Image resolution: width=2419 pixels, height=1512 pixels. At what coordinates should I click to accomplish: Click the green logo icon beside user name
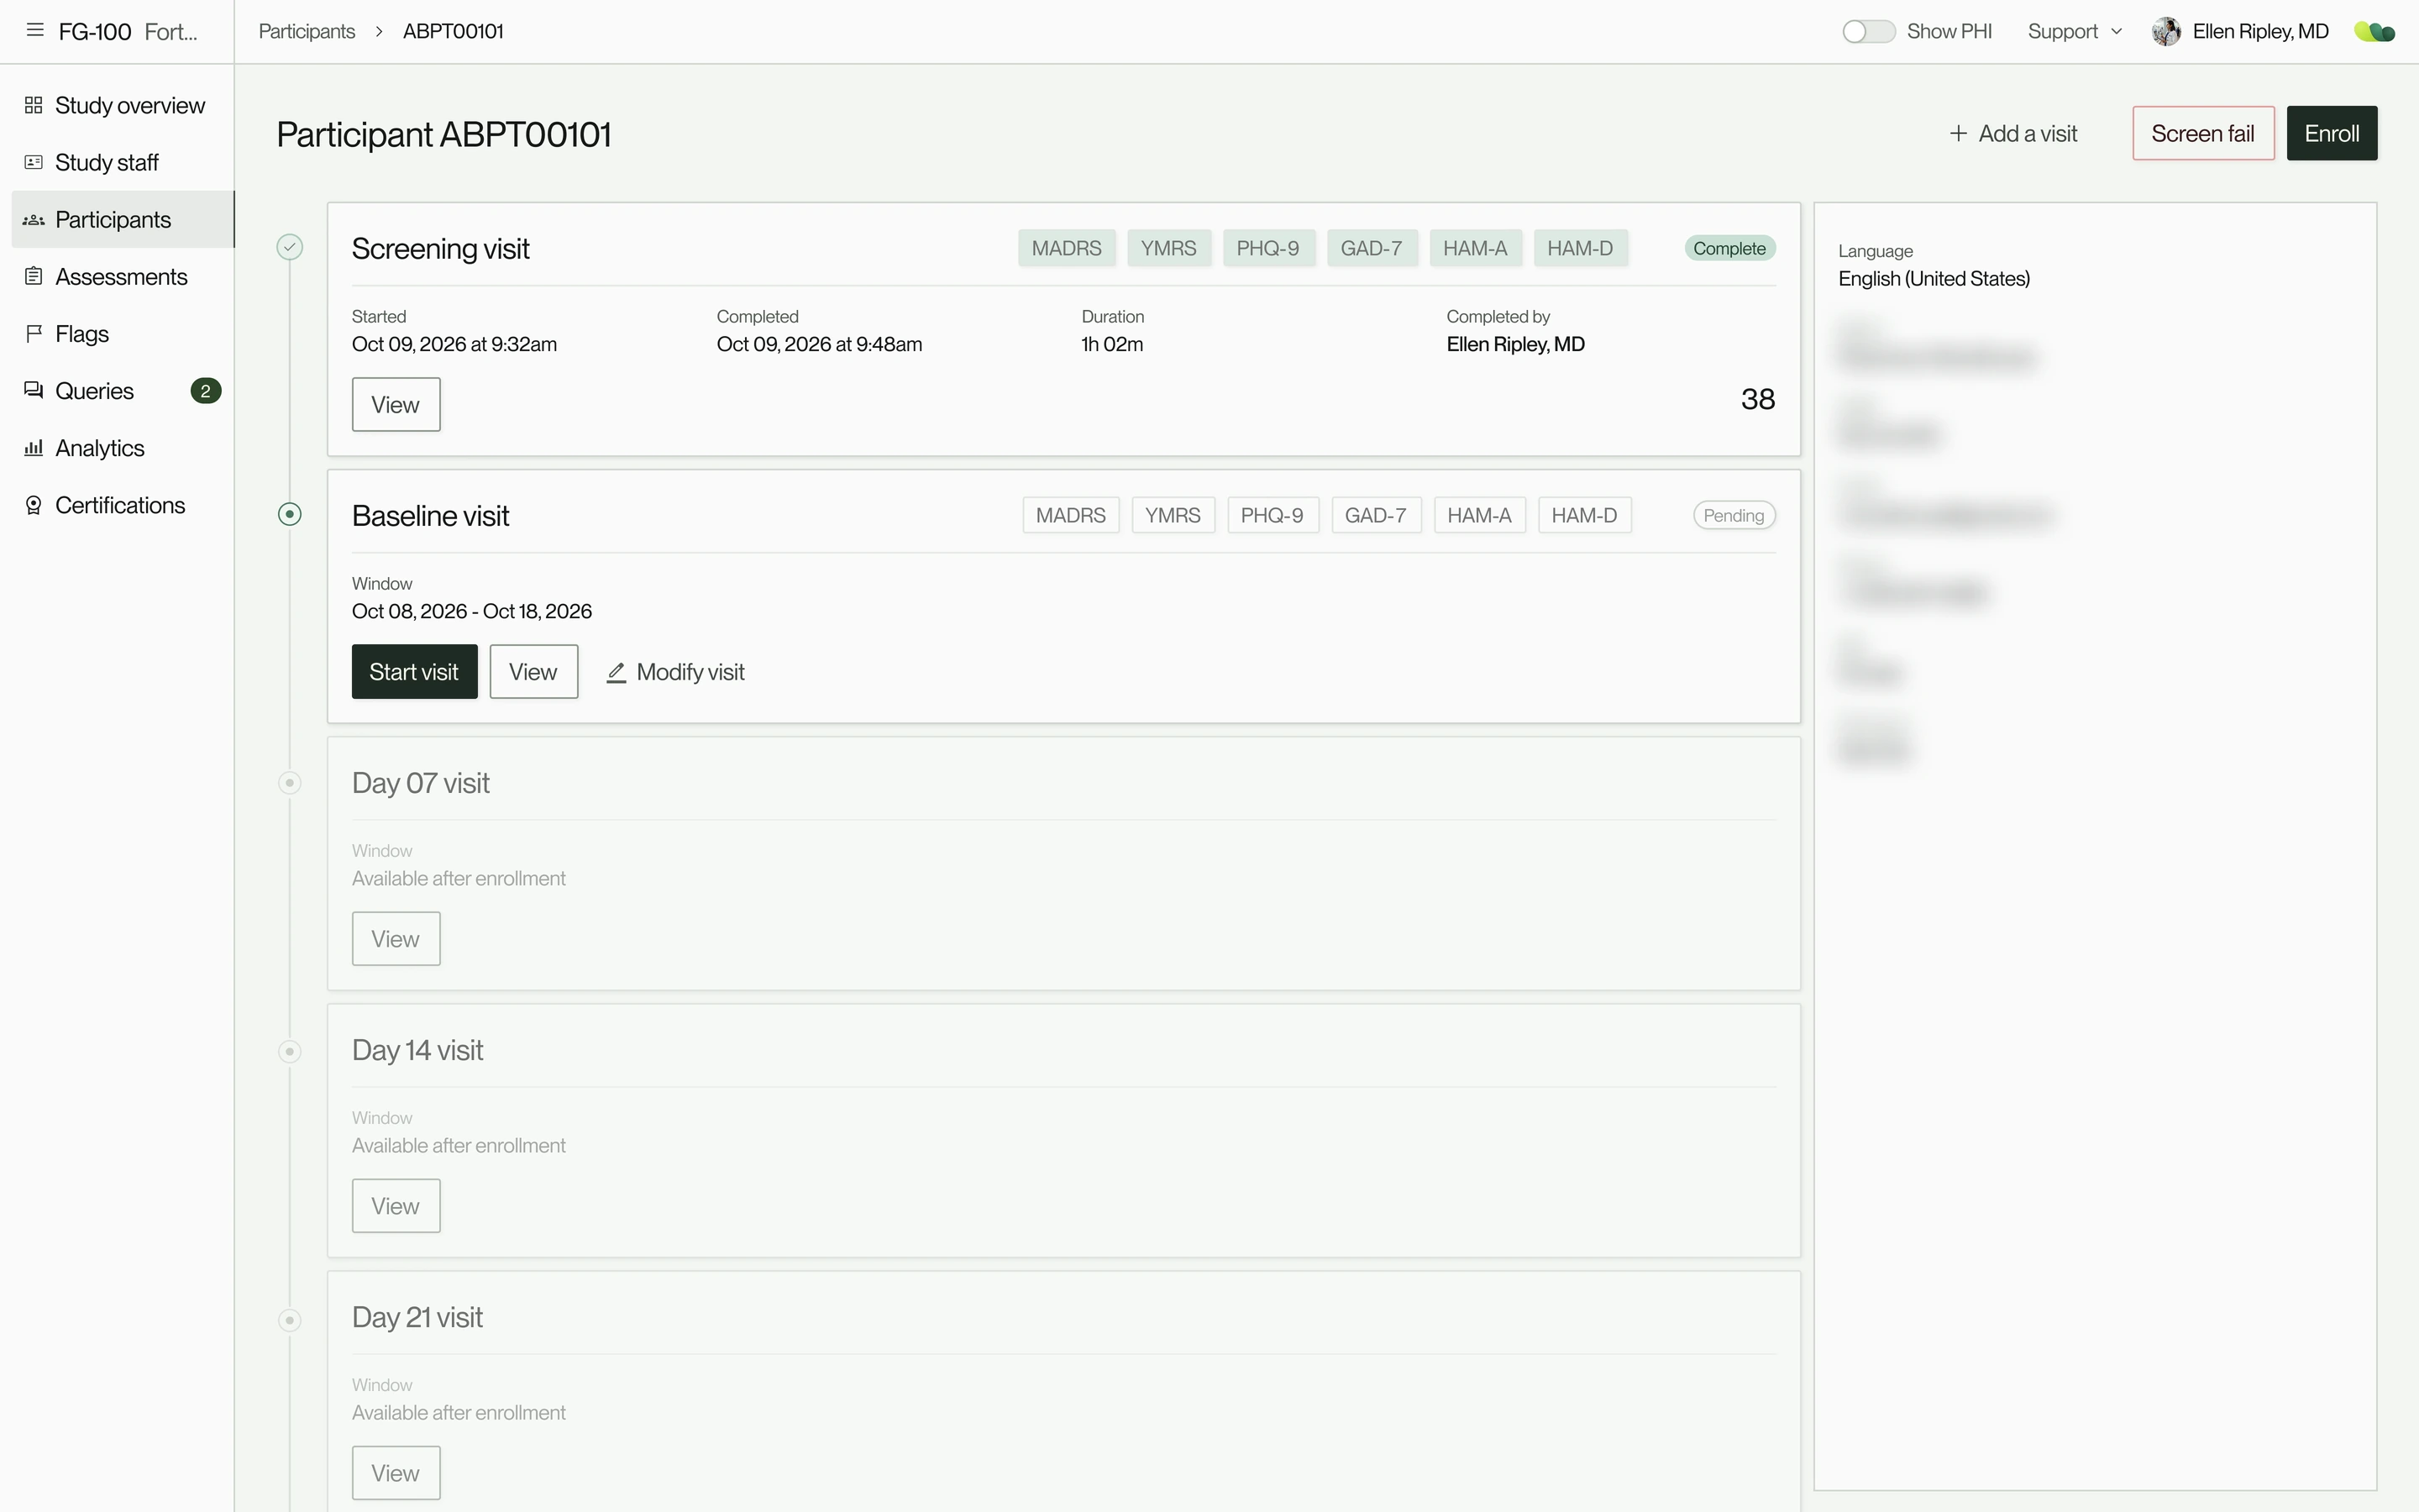[x=2375, y=32]
